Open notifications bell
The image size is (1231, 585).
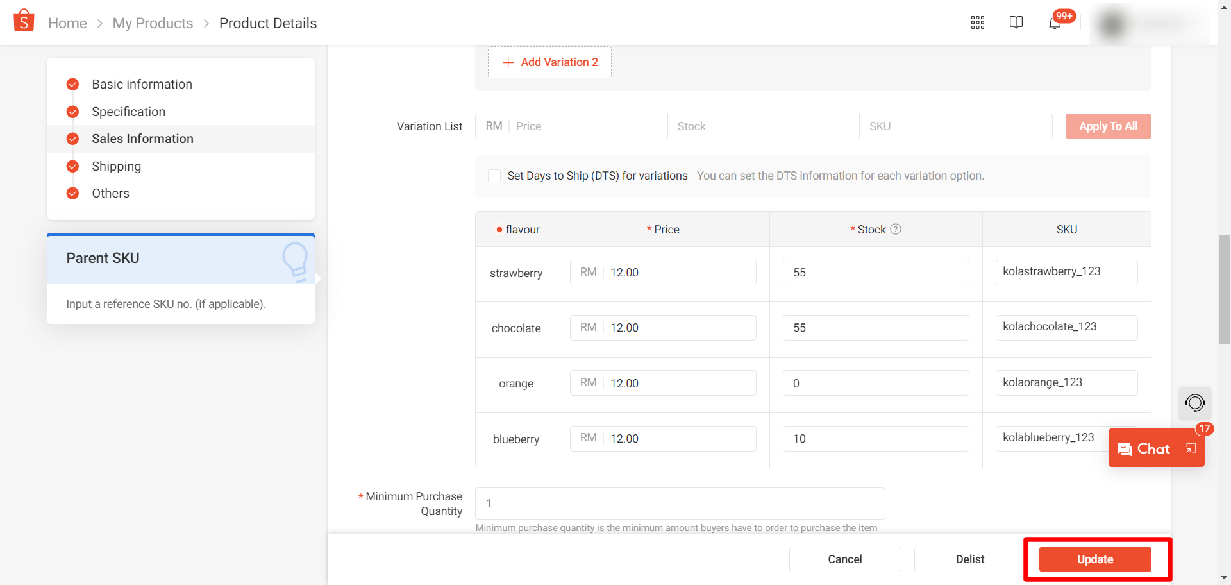pos(1055,24)
